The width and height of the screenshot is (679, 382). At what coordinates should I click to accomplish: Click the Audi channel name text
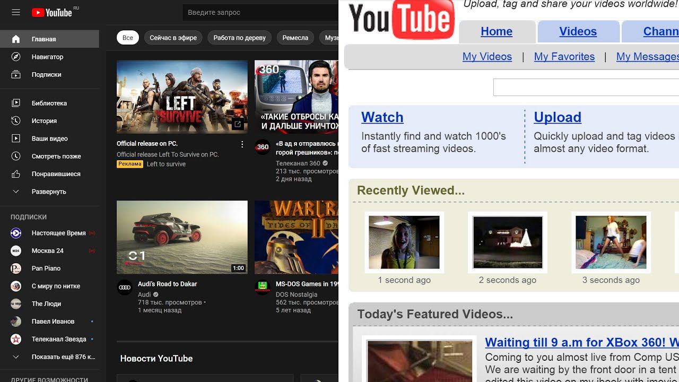[x=144, y=294]
